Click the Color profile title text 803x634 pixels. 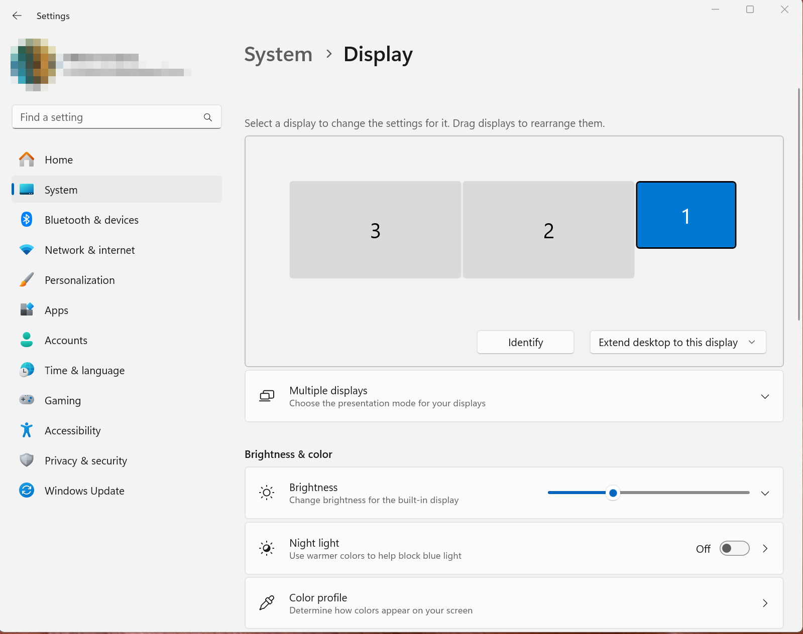click(318, 598)
